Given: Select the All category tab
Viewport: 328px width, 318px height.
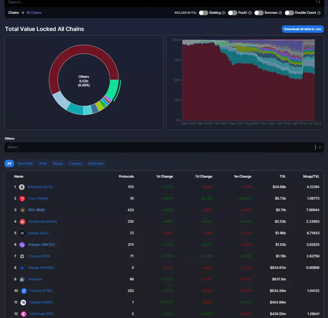Looking at the screenshot, I should [x=9, y=163].
